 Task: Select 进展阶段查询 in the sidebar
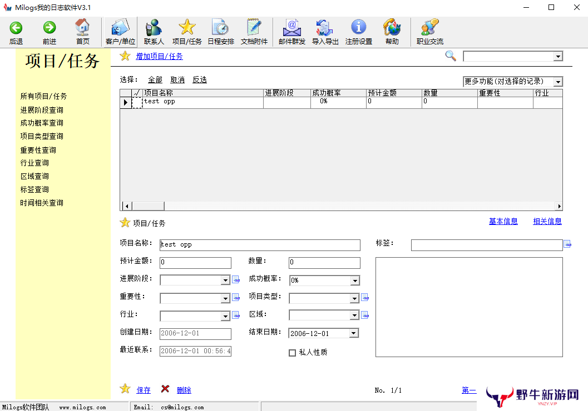tap(42, 110)
